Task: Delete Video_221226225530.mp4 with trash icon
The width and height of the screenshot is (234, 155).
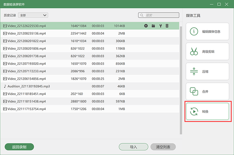Action: pyautogui.click(x=167, y=26)
